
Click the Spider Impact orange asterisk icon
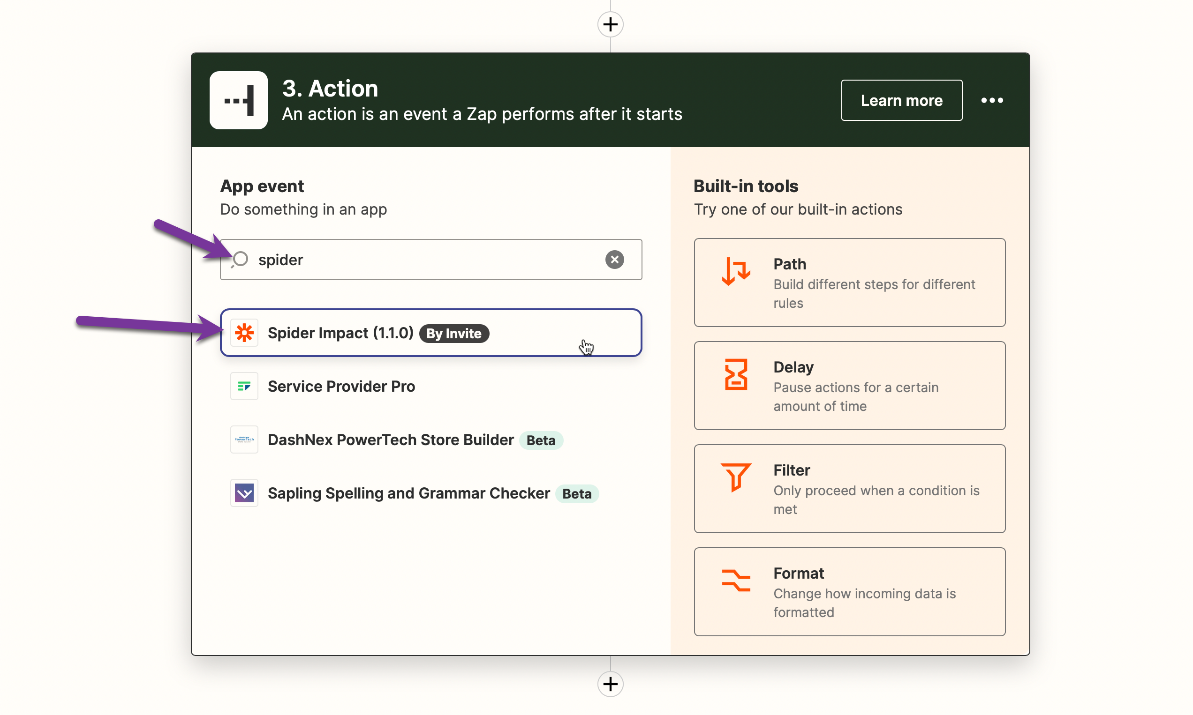[x=244, y=333]
